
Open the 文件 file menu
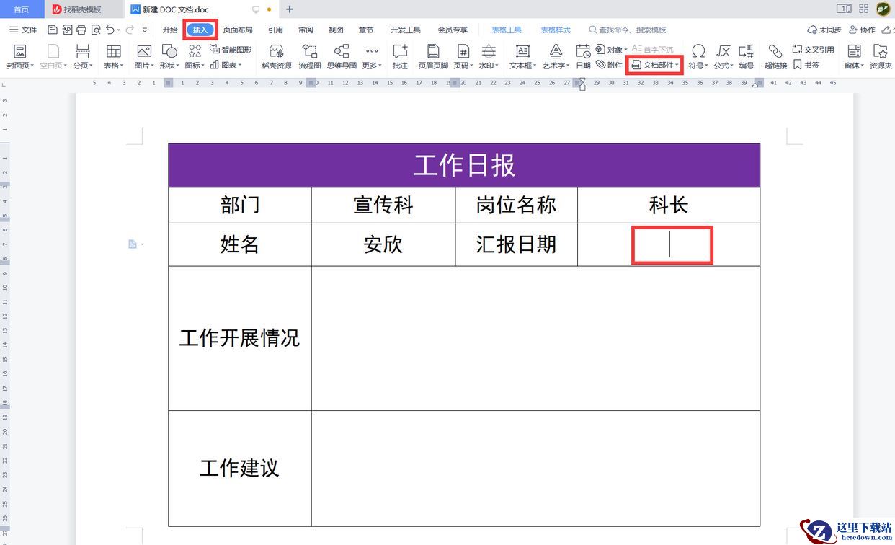[x=23, y=30]
